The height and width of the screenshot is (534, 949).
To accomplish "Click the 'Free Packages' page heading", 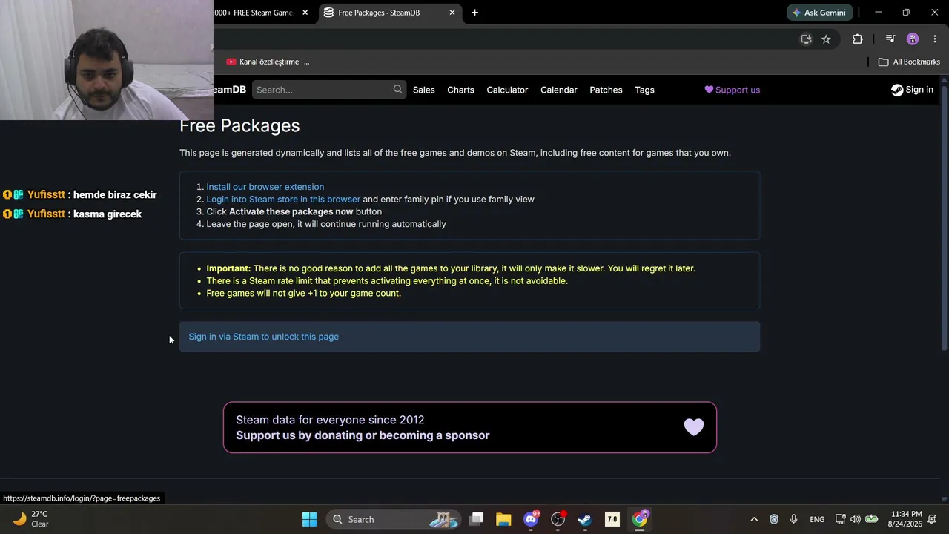I will point(239,125).
